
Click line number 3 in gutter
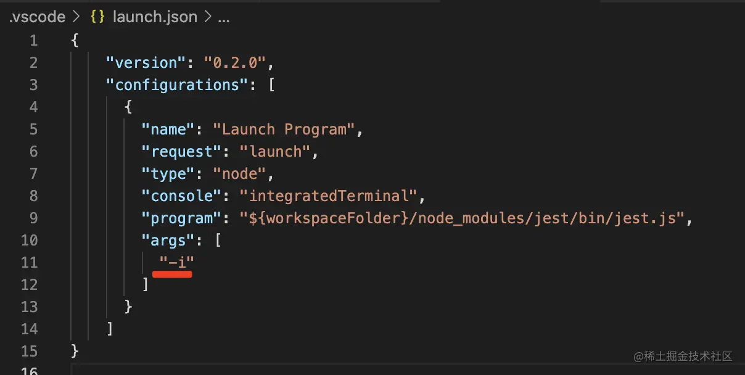pyautogui.click(x=33, y=84)
